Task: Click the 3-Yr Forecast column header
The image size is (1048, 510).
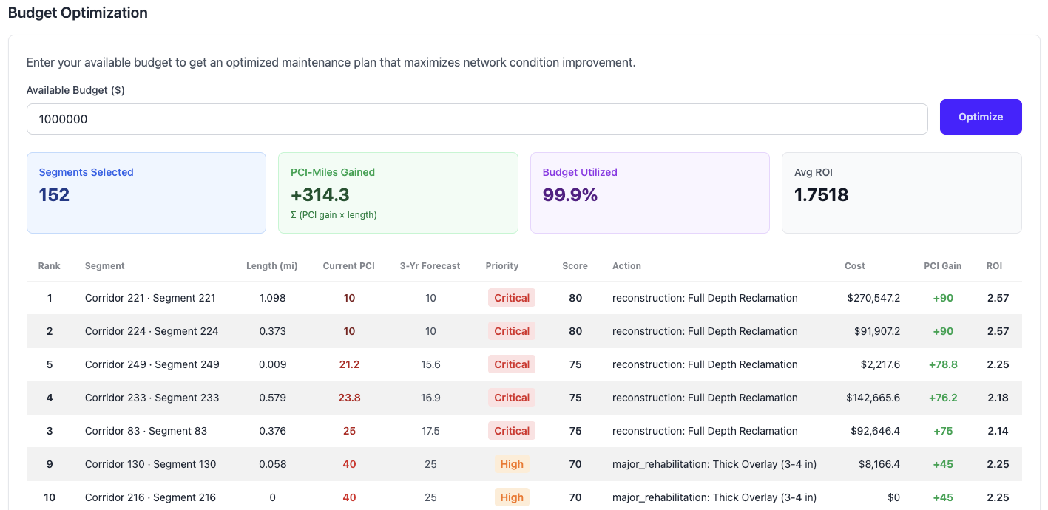Action: pyautogui.click(x=430, y=265)
